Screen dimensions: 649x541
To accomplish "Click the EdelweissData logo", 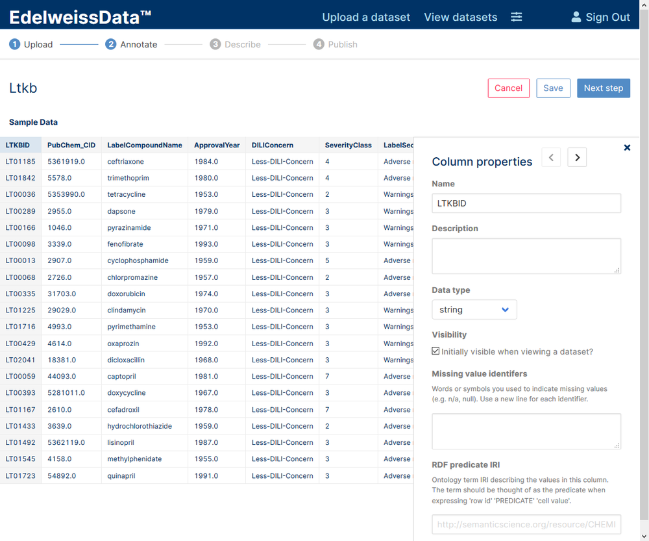I will (80, 18).
